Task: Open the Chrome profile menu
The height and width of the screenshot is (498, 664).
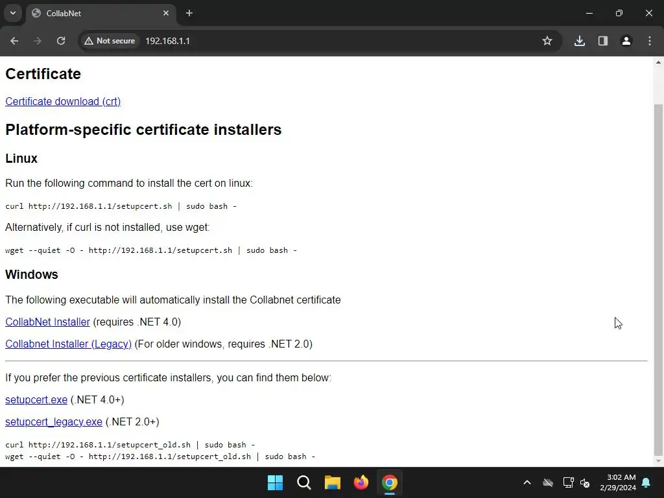Action: pyautogui.click(x=626, y=41)
